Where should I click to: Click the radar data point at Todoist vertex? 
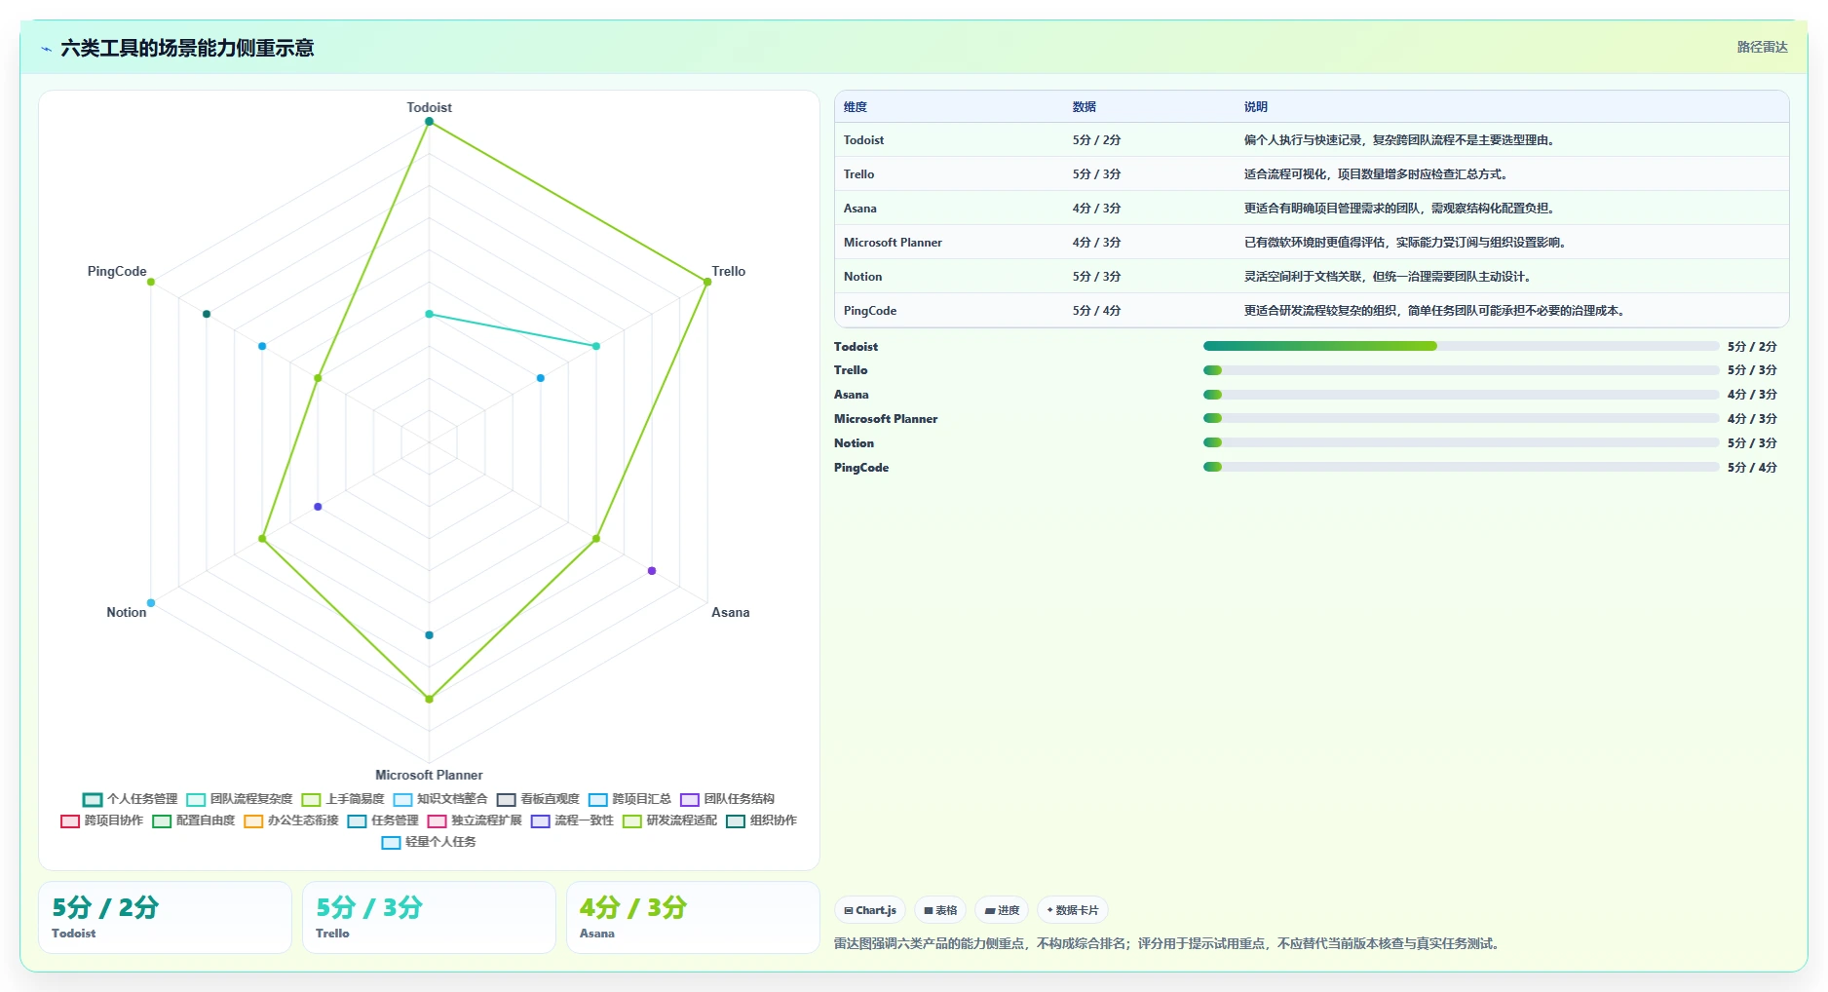pos(429,121)
